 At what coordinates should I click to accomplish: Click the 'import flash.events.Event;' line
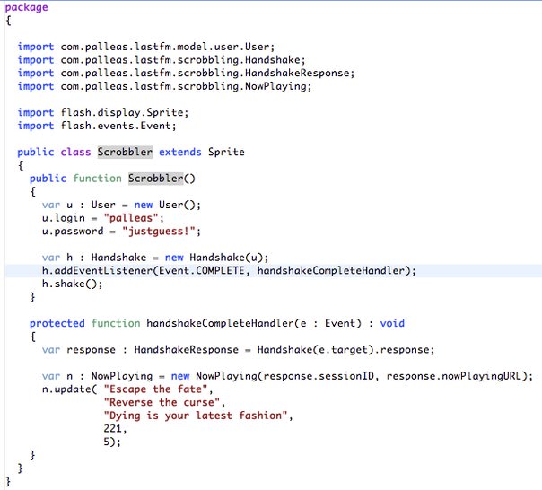[97, 126]
